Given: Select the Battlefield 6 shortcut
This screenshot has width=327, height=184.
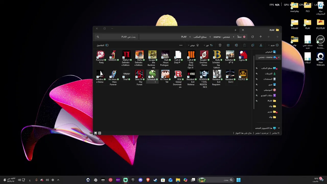Looking at the screenshot, I should coord(230,57).
